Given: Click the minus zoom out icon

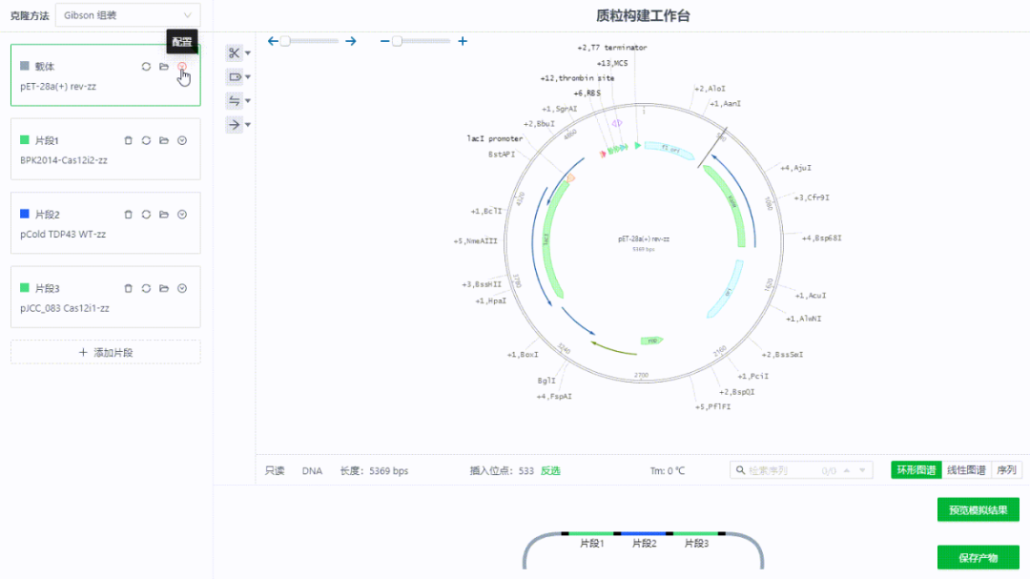Looking at the screenshot, I should [384, 41].
